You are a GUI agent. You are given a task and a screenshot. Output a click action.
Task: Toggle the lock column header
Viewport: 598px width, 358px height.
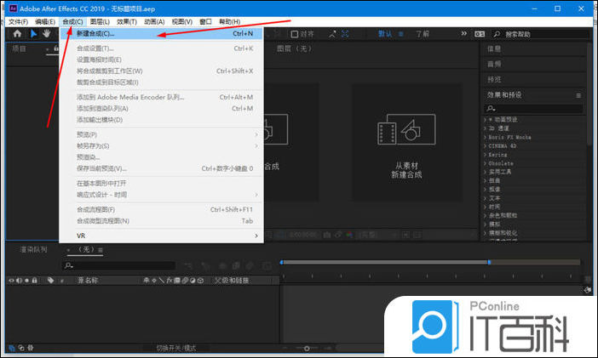[x=34, y=281]
